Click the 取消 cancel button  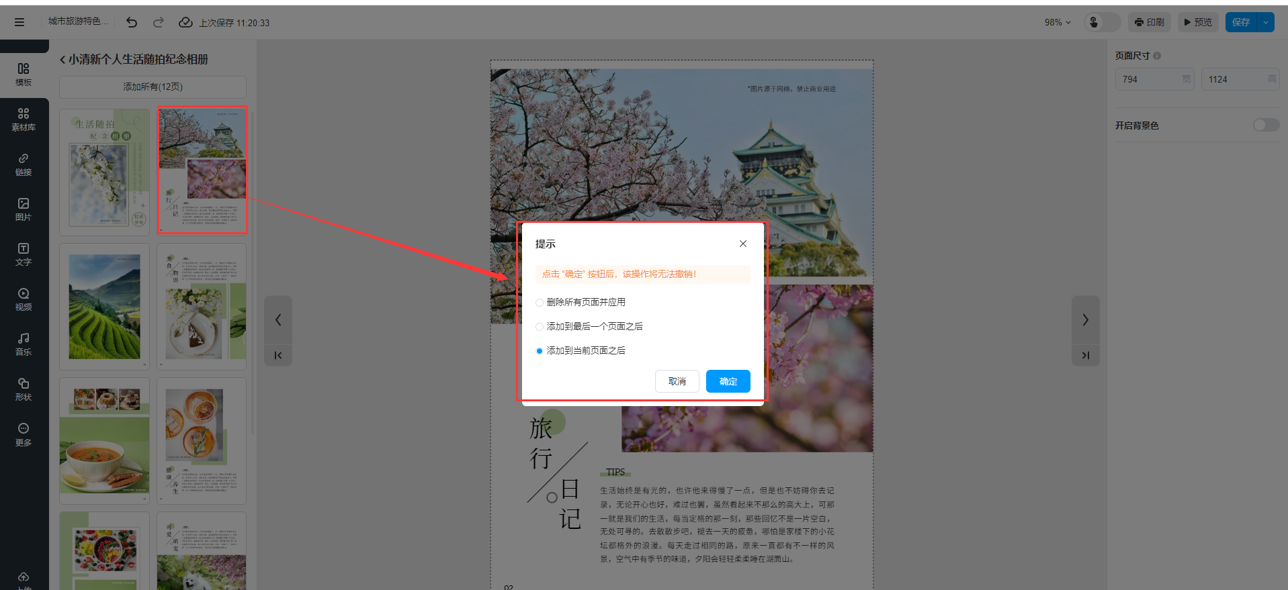coord(677,381)
